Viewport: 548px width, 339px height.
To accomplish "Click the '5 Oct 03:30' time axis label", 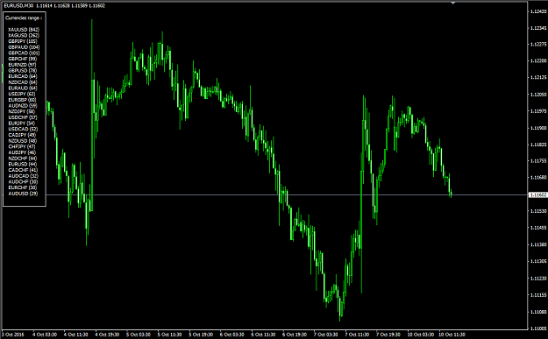I will [x=139, y=335].
